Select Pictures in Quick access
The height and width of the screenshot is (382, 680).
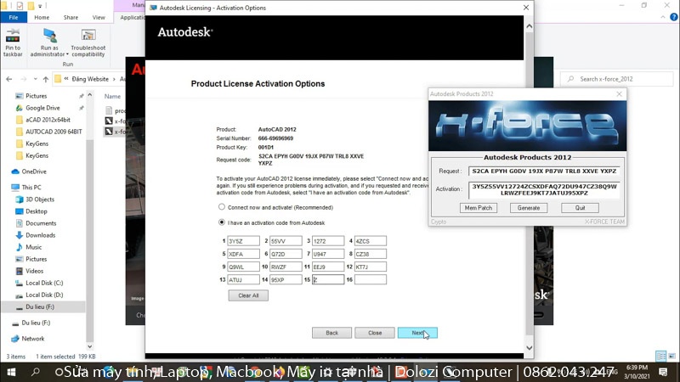pos(36,96)
